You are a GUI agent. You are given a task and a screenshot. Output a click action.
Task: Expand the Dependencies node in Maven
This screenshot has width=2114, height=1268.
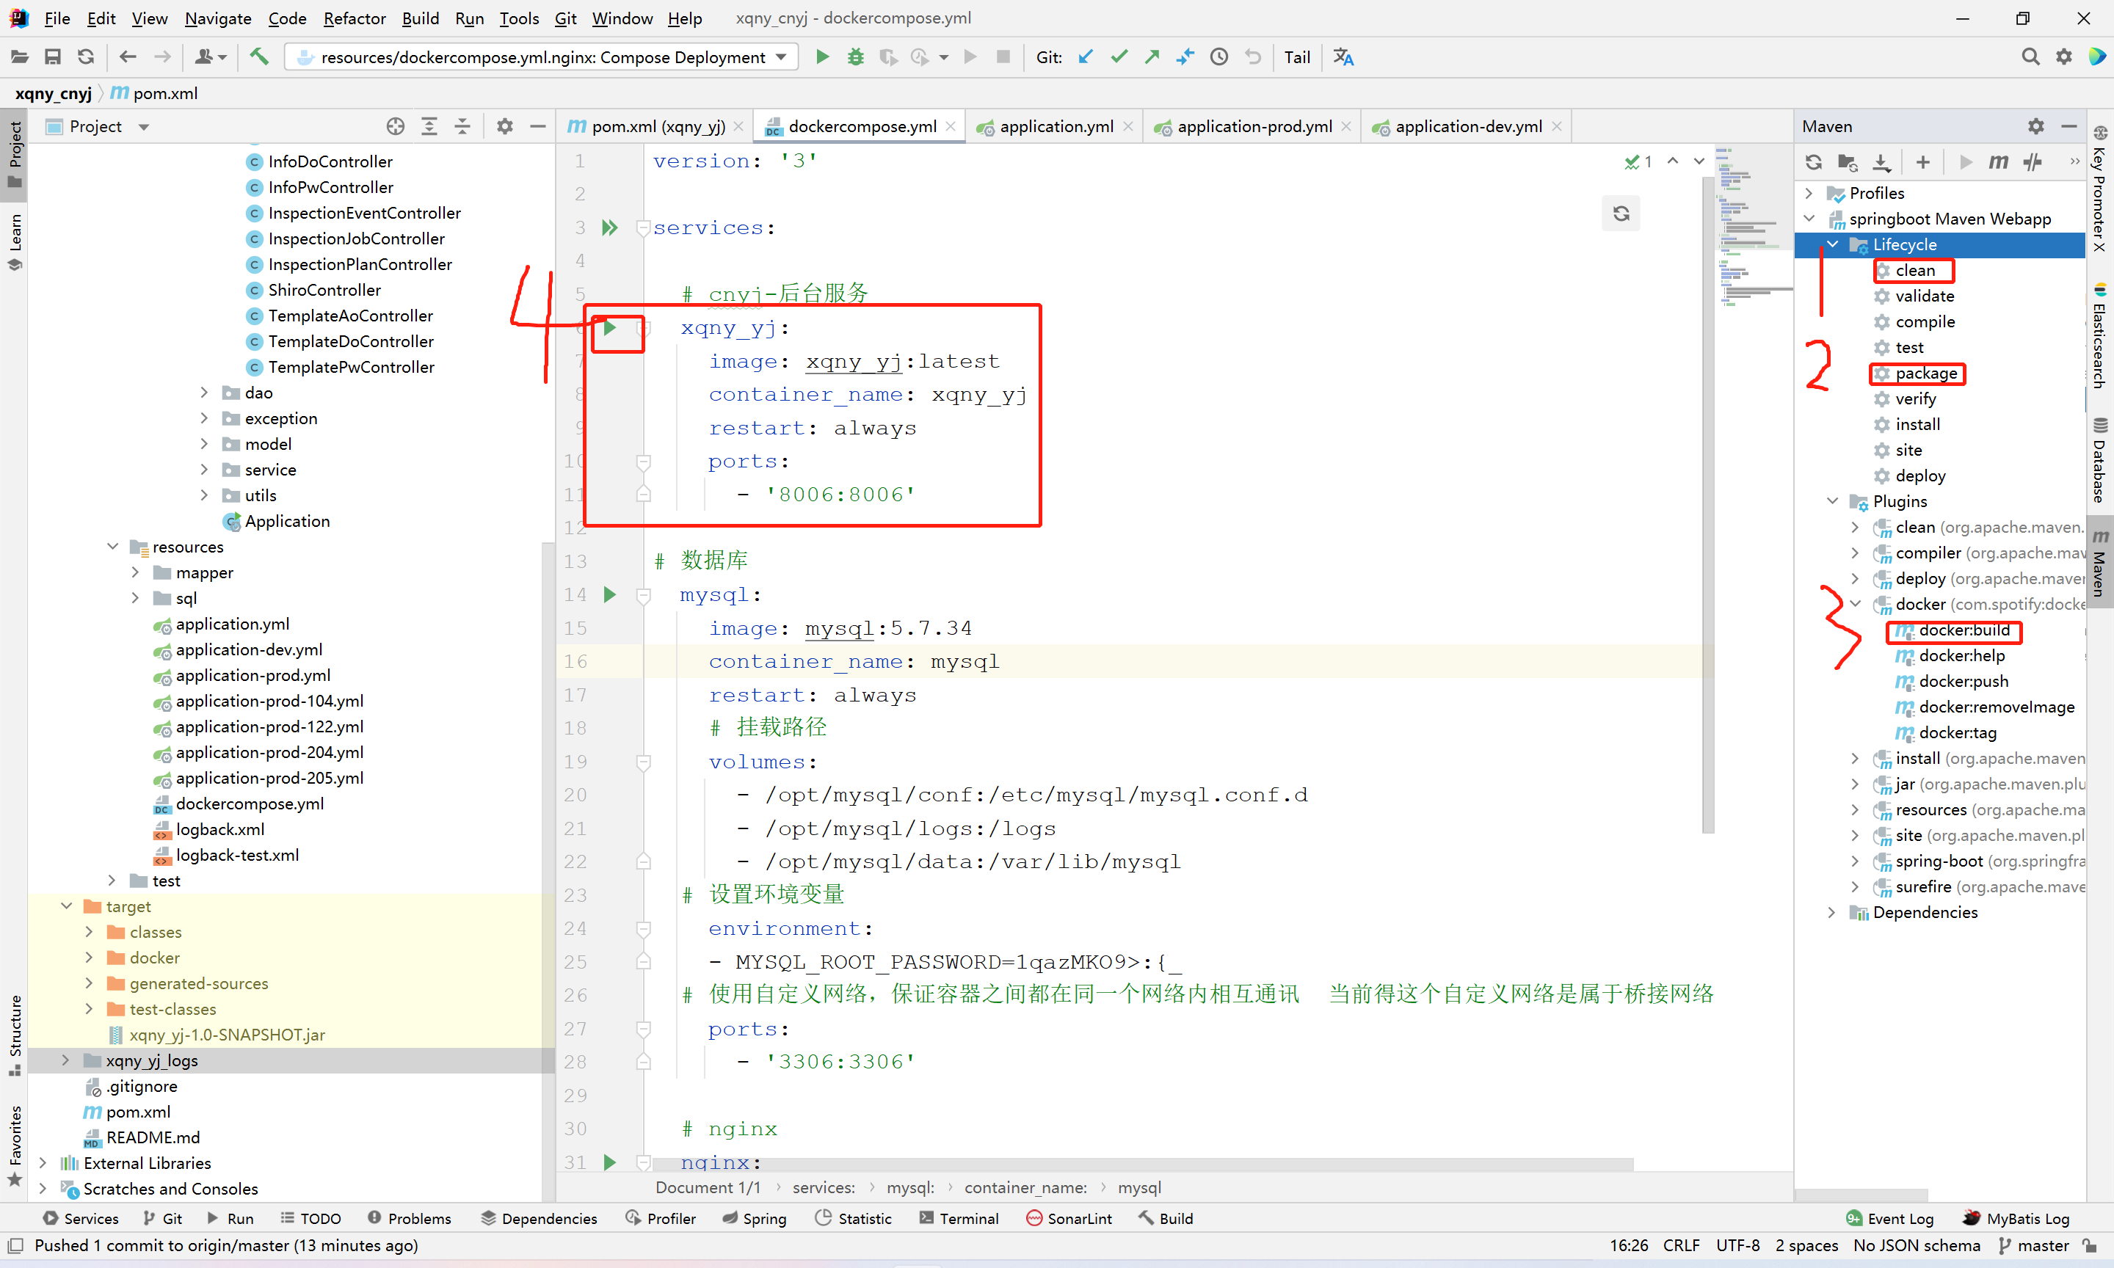pos(1832,913)
